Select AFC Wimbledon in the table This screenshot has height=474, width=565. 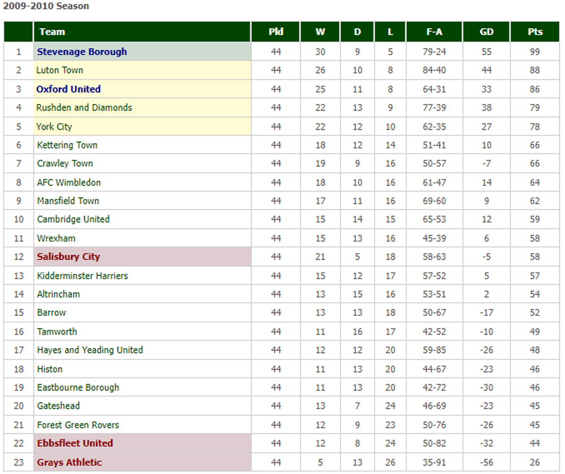pos(69,182)
